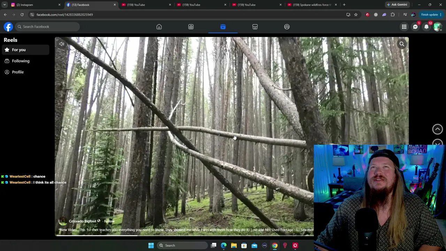Screen dimensions: 446x251
Task: Open the Mail app from taskbar
Action: click(254, 245)
